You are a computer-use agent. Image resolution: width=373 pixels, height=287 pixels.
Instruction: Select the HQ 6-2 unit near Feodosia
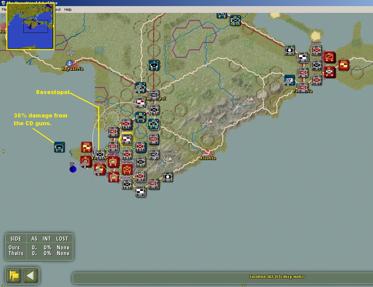(303, 73)
